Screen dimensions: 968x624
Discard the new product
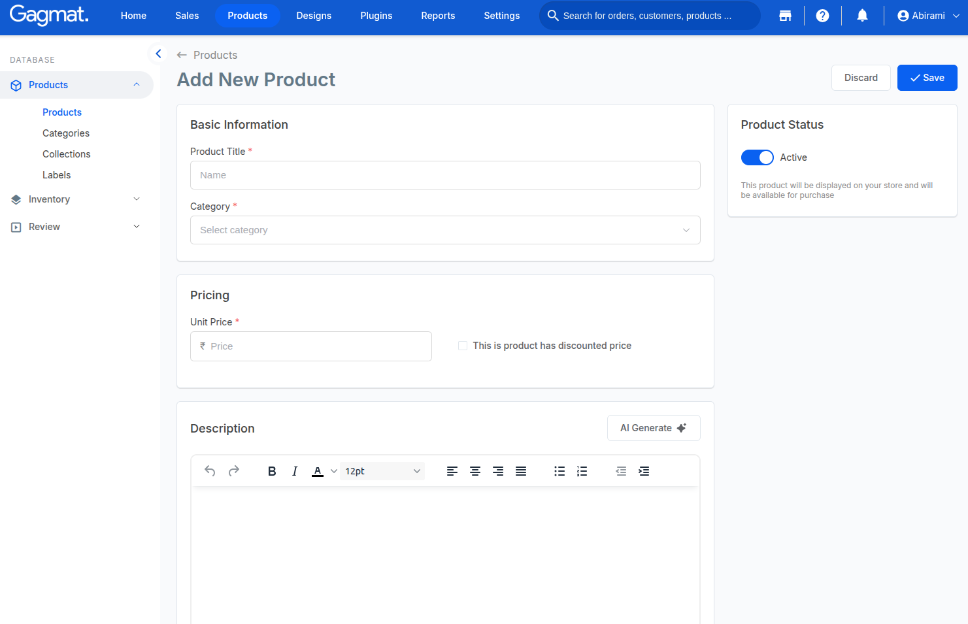(861, 78)
